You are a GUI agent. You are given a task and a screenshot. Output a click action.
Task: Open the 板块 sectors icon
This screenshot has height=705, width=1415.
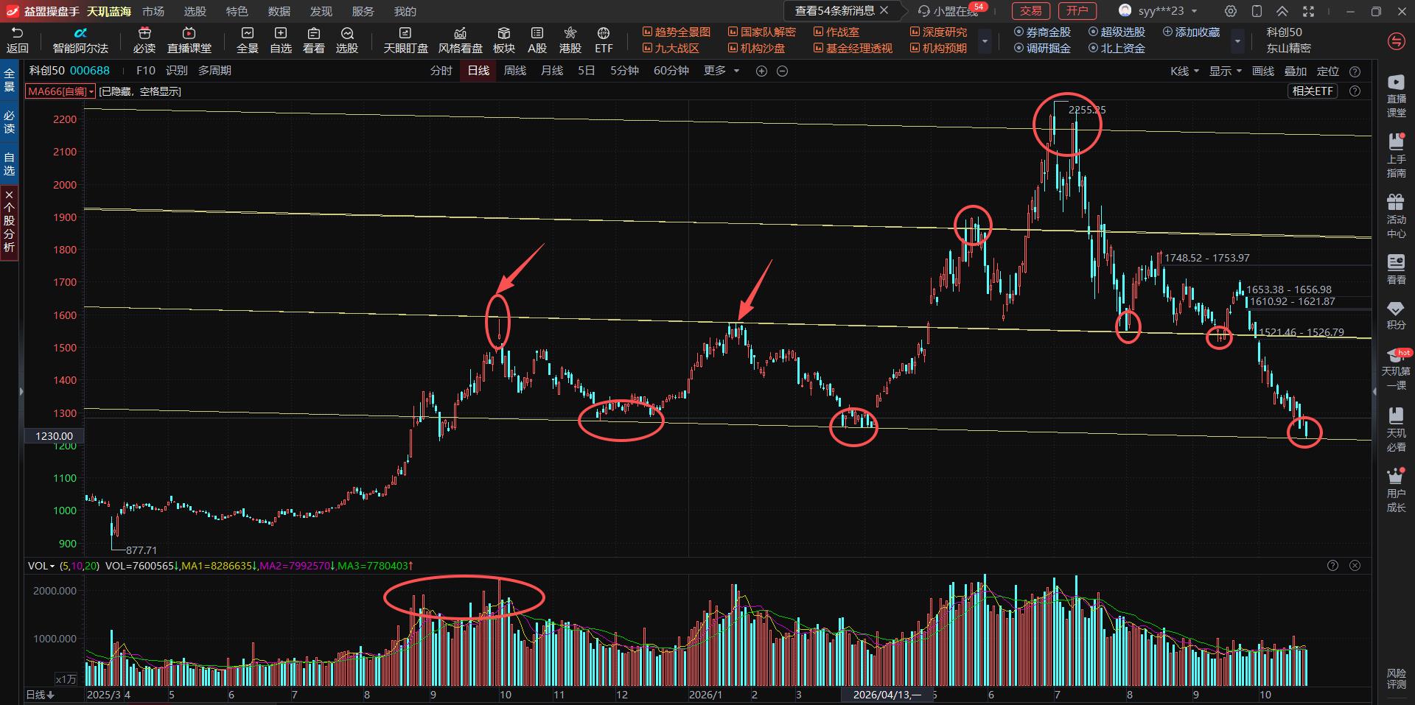pyautogui.click(x=504, y=40)
